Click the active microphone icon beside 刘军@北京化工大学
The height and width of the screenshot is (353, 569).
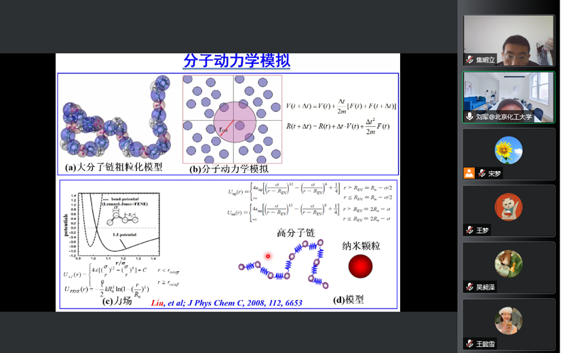470,117
